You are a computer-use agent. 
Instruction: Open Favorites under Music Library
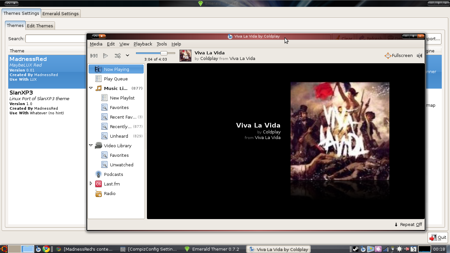click(119, 107)
